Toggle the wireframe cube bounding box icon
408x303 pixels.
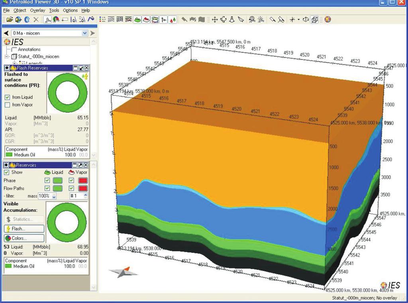click(x=315, y=20)
